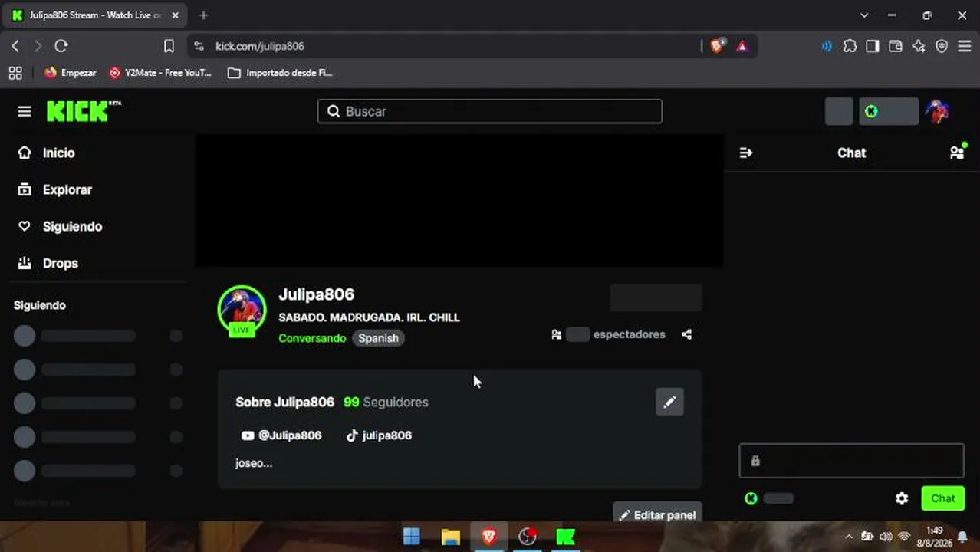Click the Kick points icon below chat
Screen dimensions: 980x552
click(x=751, y=498)
